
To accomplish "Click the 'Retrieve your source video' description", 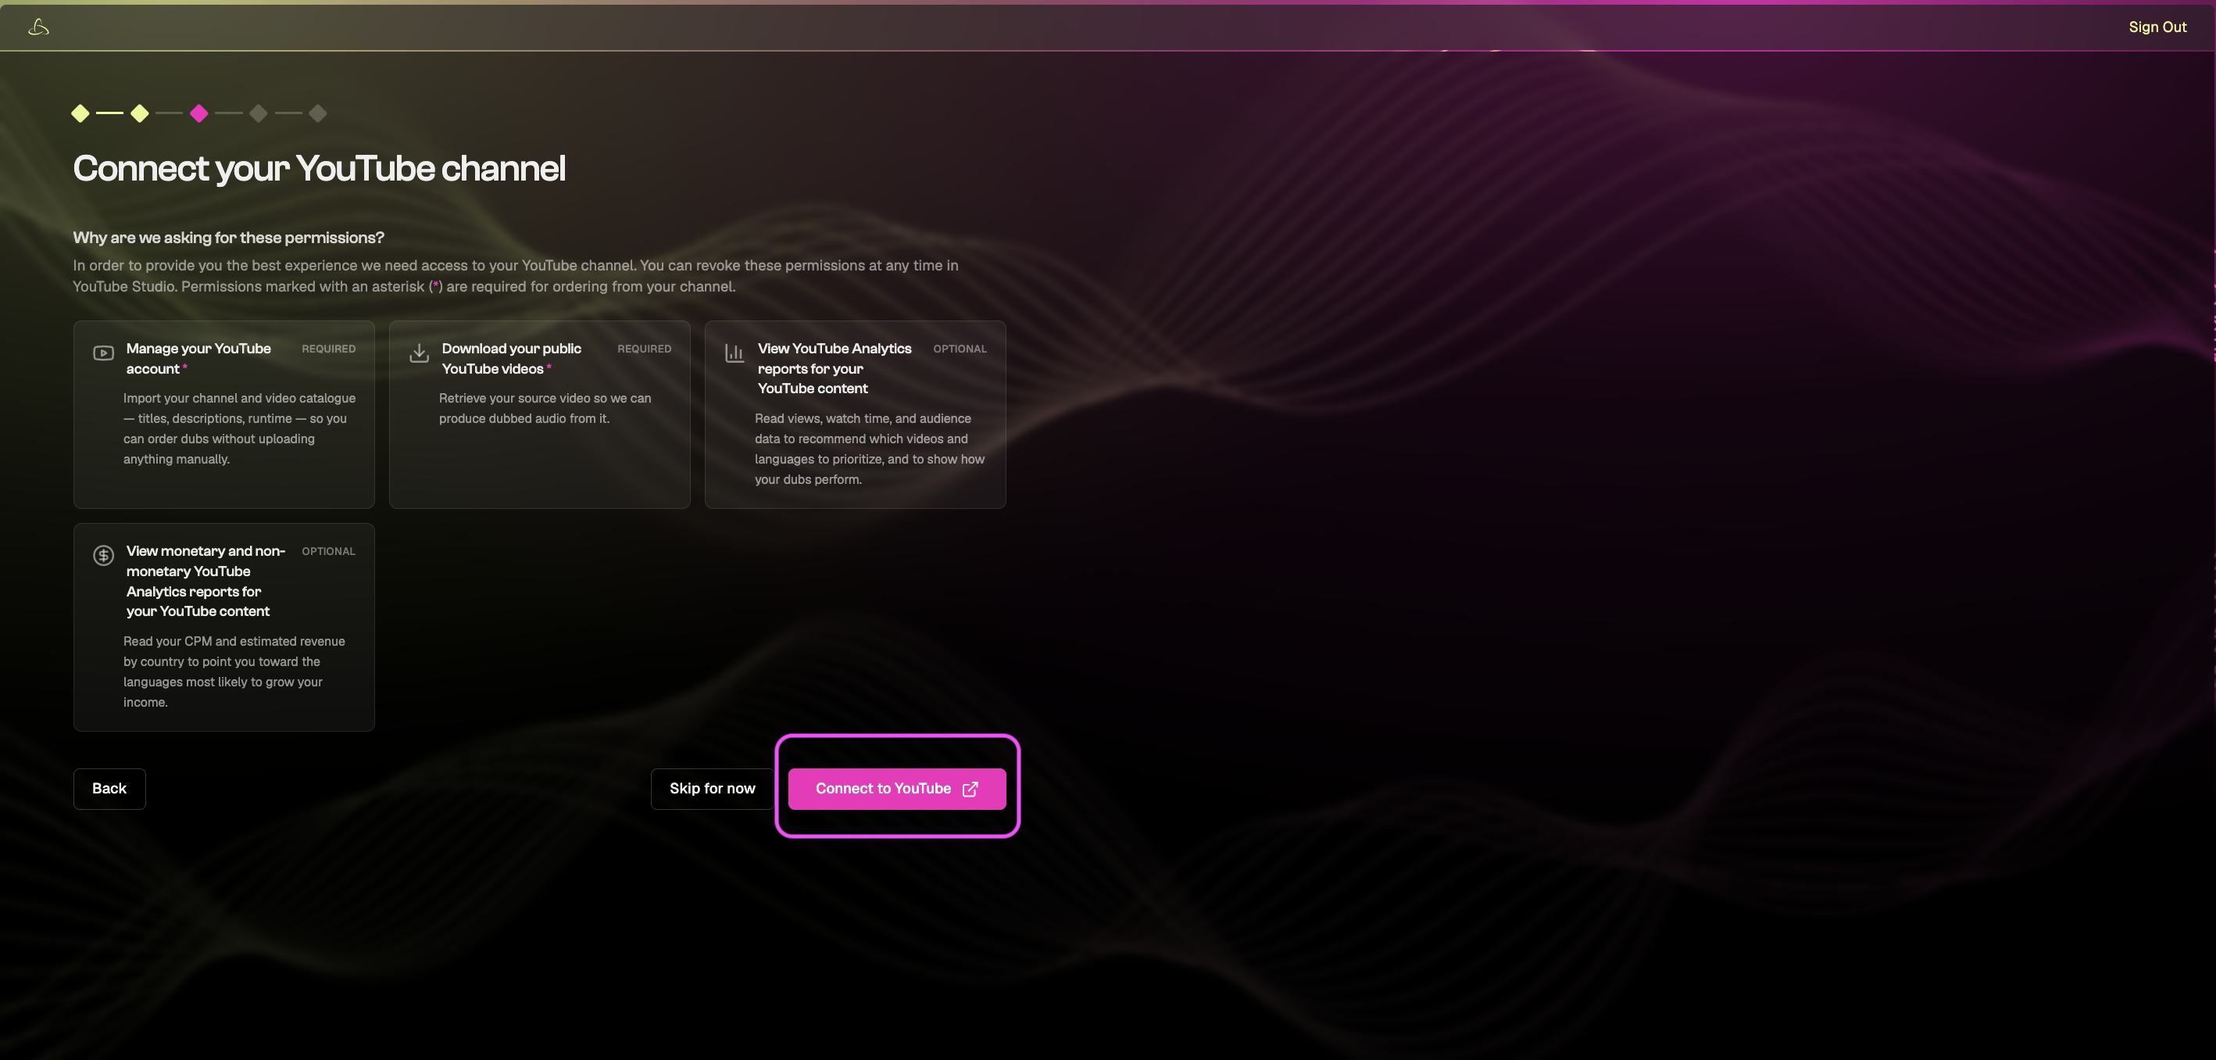I will click(545, 409).
